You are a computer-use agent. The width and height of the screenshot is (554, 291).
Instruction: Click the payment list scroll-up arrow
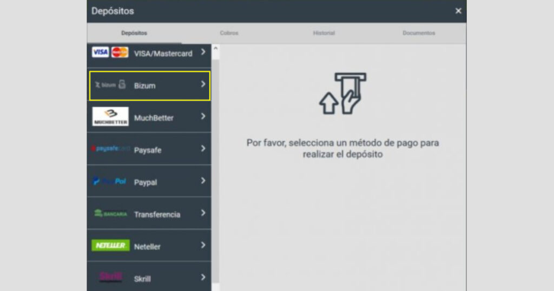(215, 48)
